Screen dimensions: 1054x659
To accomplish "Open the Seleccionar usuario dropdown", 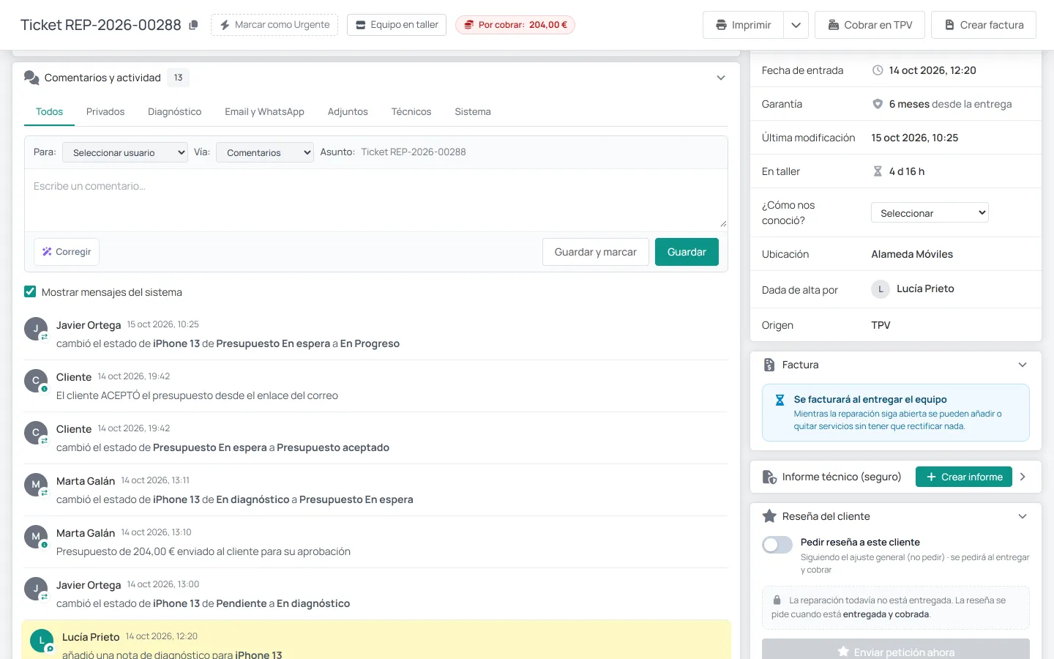I will pyautogui.click(x=125, y=152).
